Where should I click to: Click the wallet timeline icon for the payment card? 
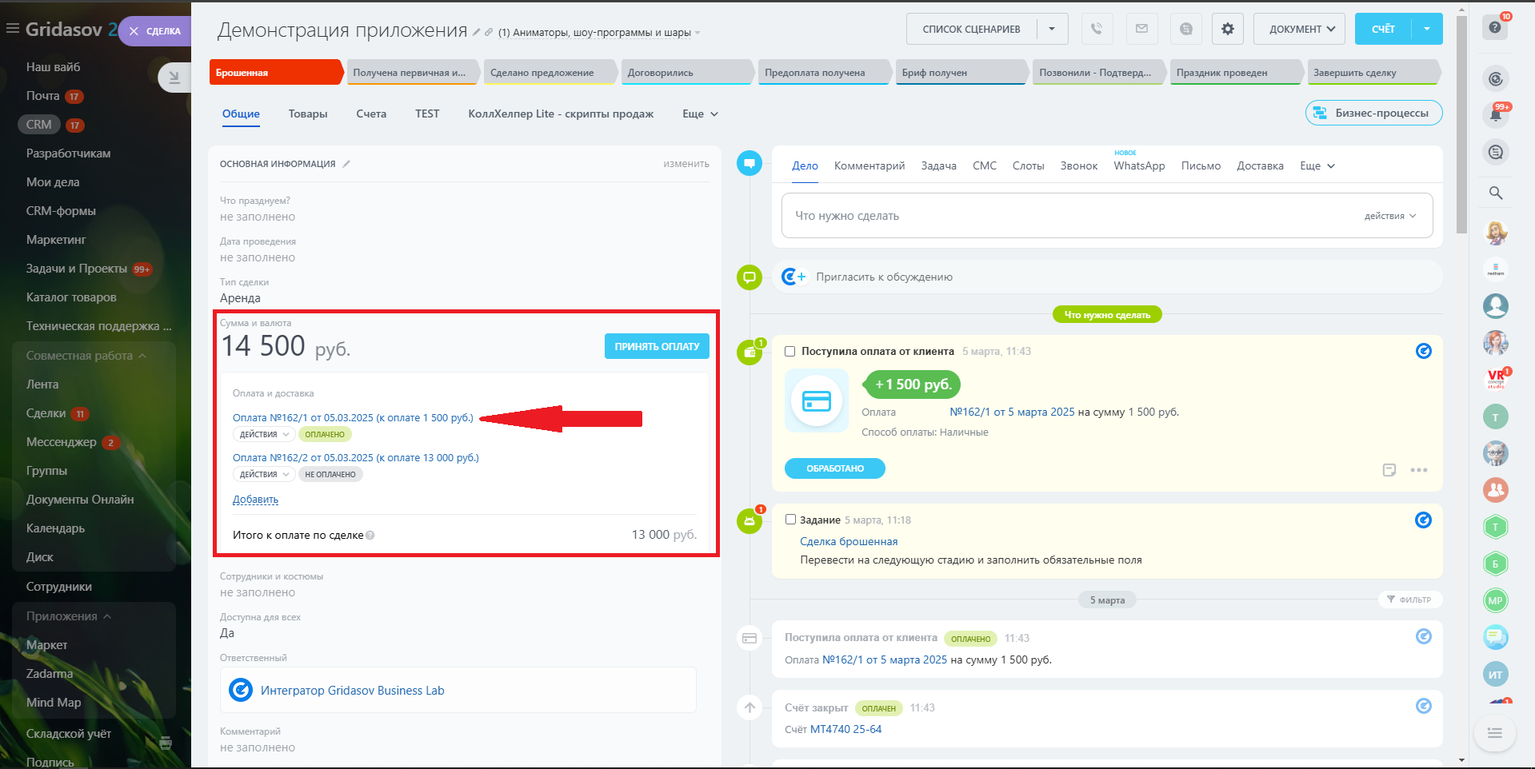point(750,352)
